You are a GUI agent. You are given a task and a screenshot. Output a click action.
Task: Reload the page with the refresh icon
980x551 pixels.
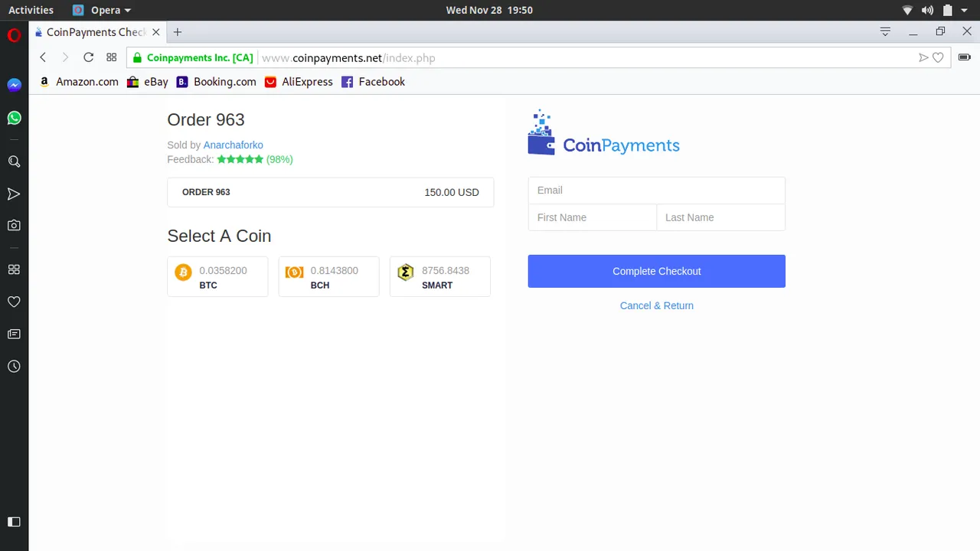(88, 57)
